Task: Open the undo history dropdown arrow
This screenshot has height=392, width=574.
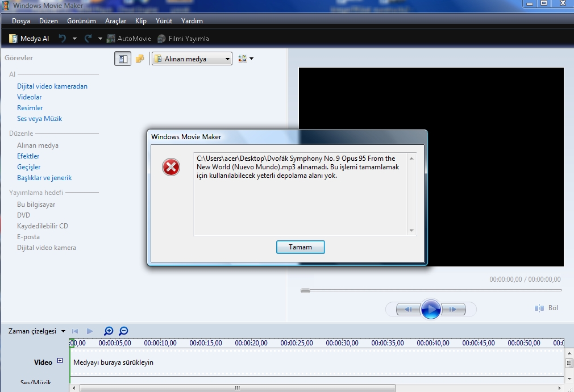Action: point(74,39)
